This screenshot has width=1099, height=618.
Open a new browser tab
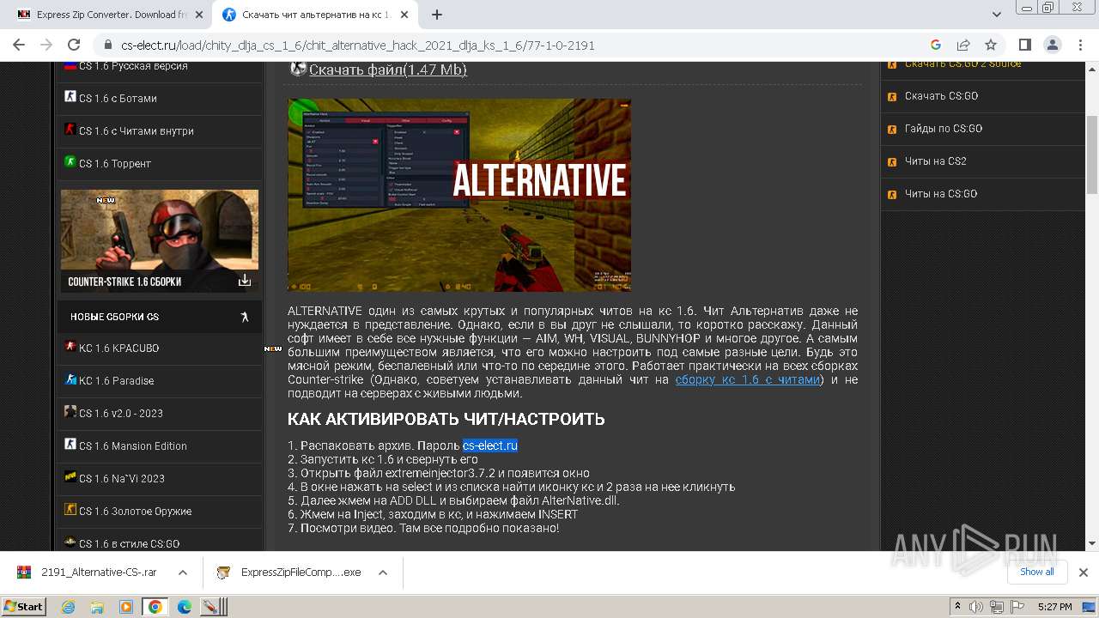pyautogui.click(x=437, y=15)
